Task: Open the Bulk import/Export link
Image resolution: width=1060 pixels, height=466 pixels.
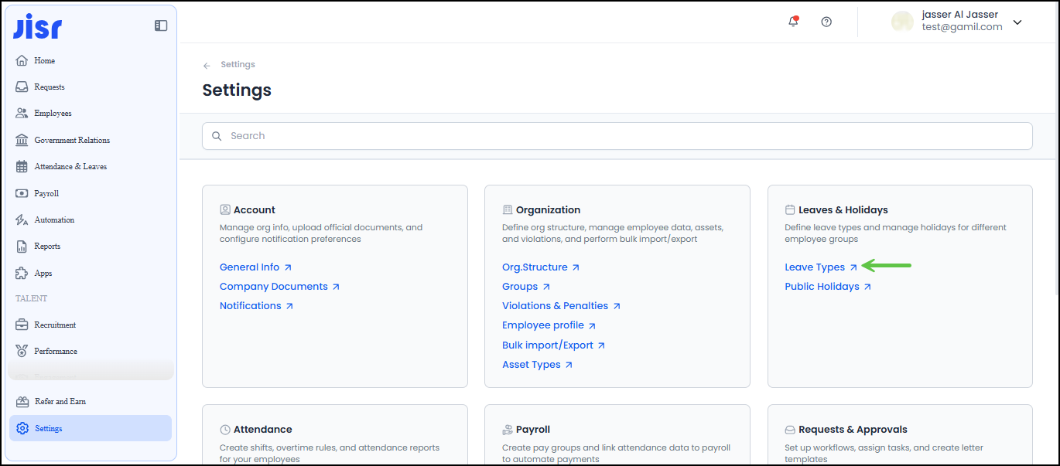Action: pos(548,345)
